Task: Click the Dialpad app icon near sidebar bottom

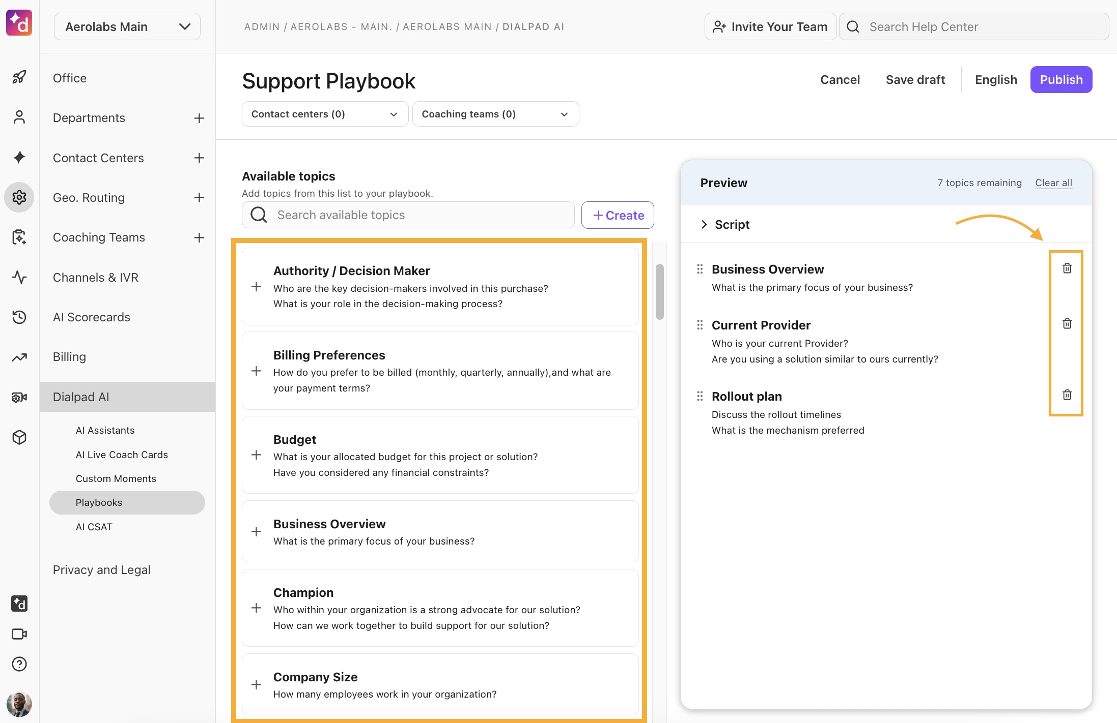Action: click(19, 604)
